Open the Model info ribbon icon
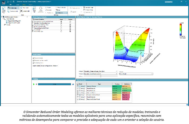This screenshot has width=189, height=124. (34, 8)
